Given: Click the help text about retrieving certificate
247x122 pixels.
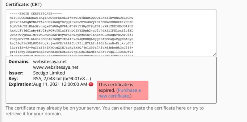Looking at the screenshot, I should click(x=104, y=111).
